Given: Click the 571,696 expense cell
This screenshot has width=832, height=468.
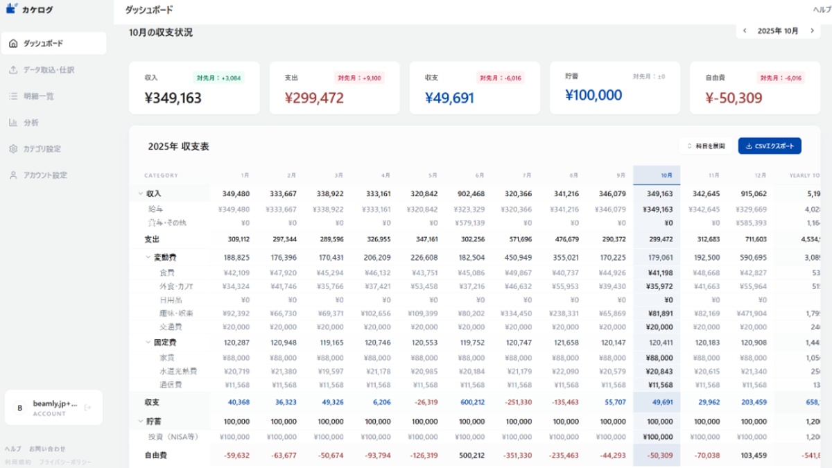Looking at the screenshot, I should [519, 239].
